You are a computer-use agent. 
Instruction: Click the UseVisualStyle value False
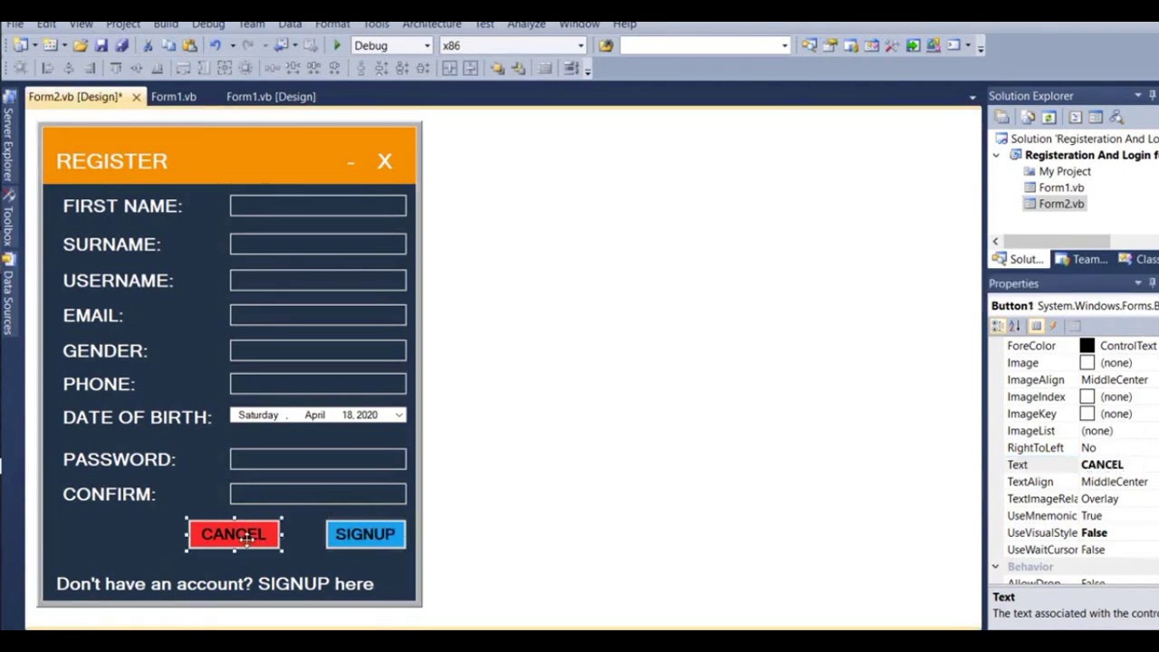(x=1094, y=532)
